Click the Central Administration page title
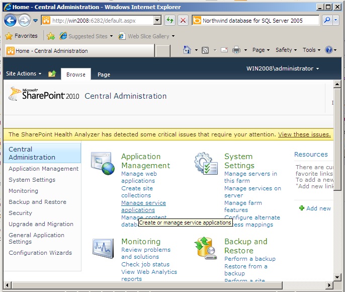The height and width of the screenshot is (292, 345). coord(126,96)
